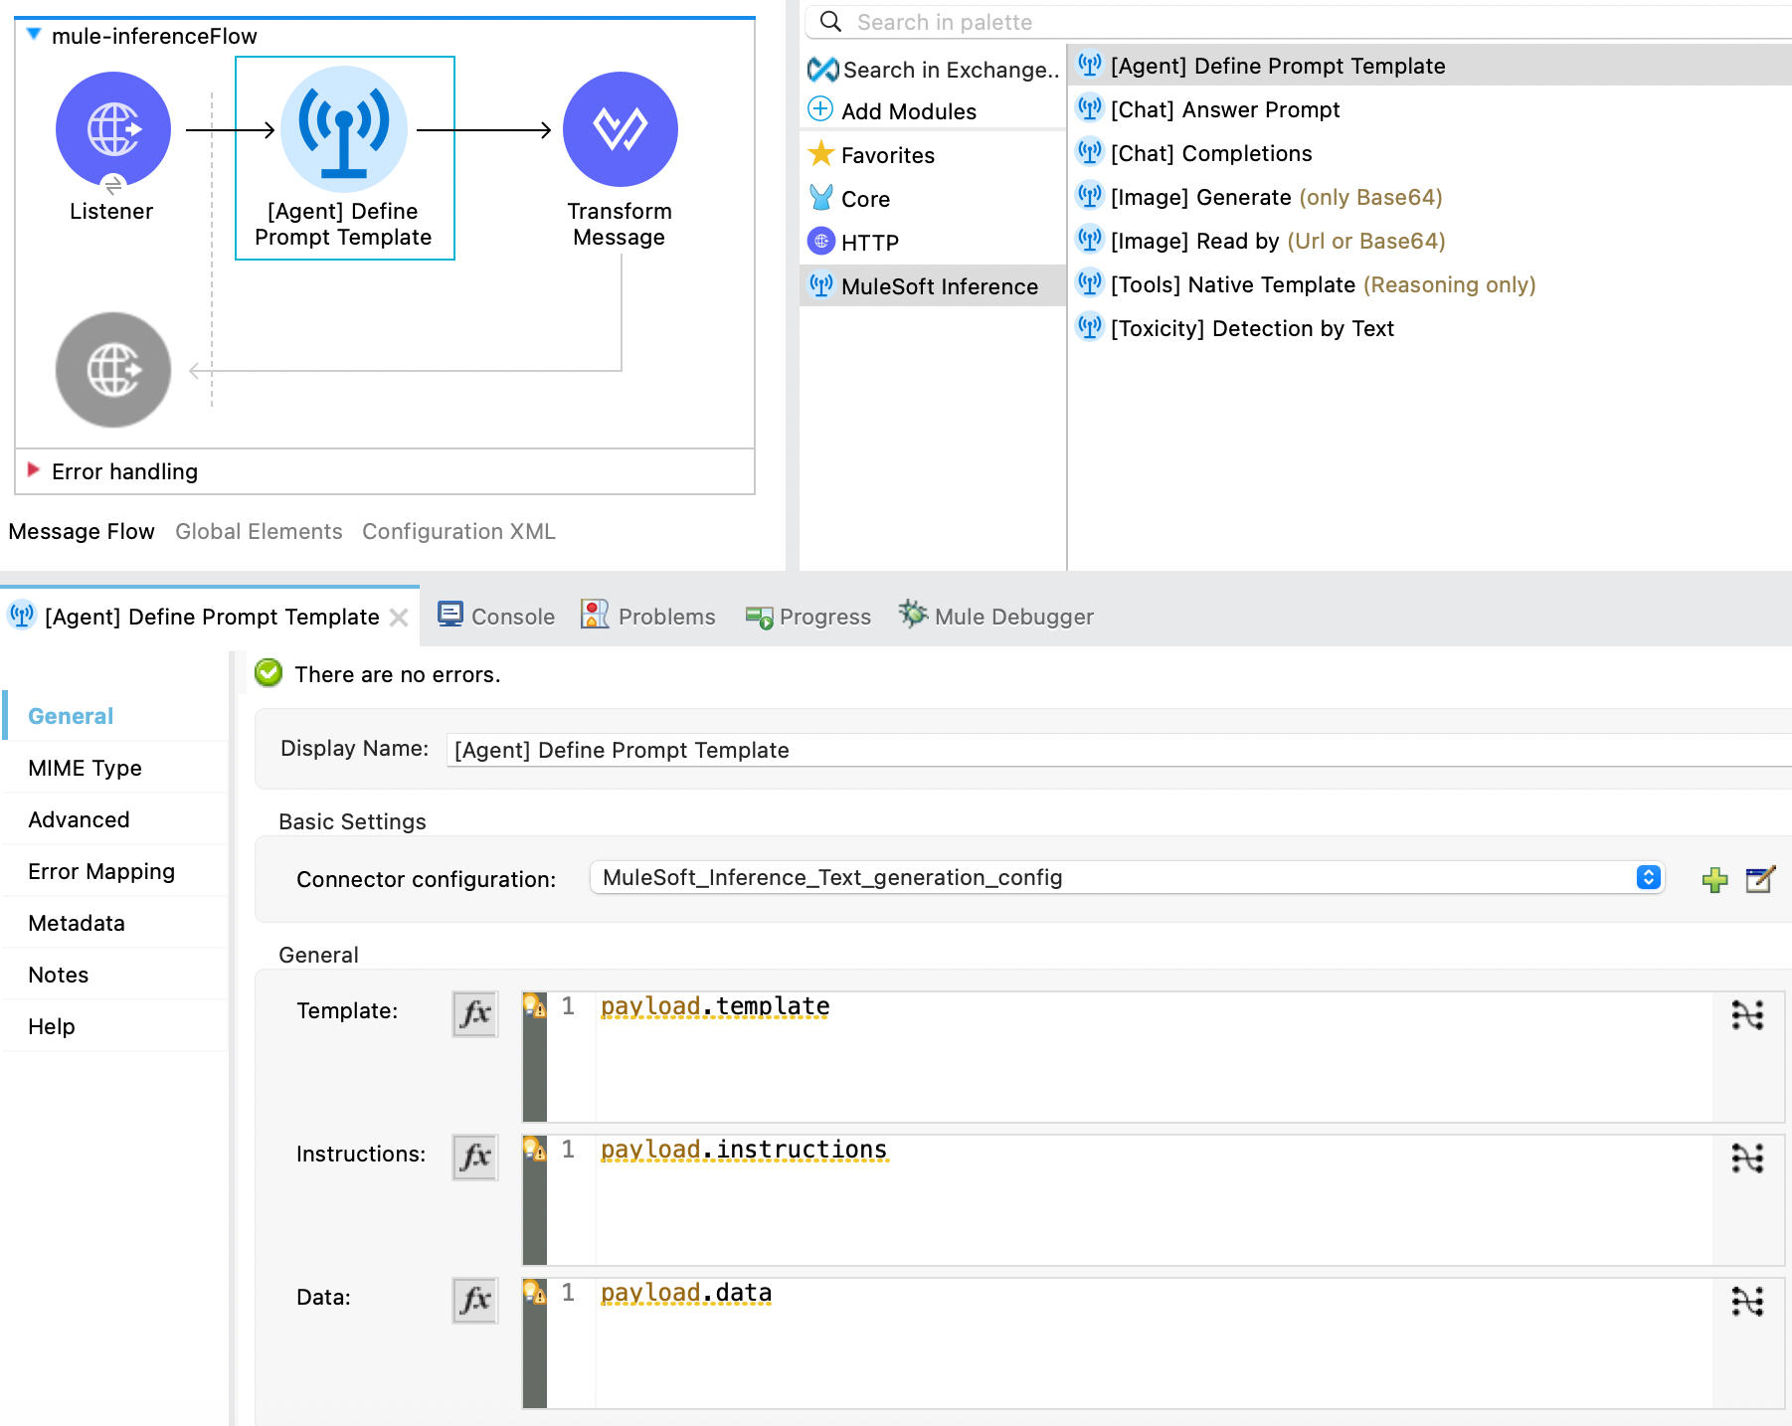1792x1426 pixels.
Task: Click into the Instructions expression editor
Action: 1154,1199
